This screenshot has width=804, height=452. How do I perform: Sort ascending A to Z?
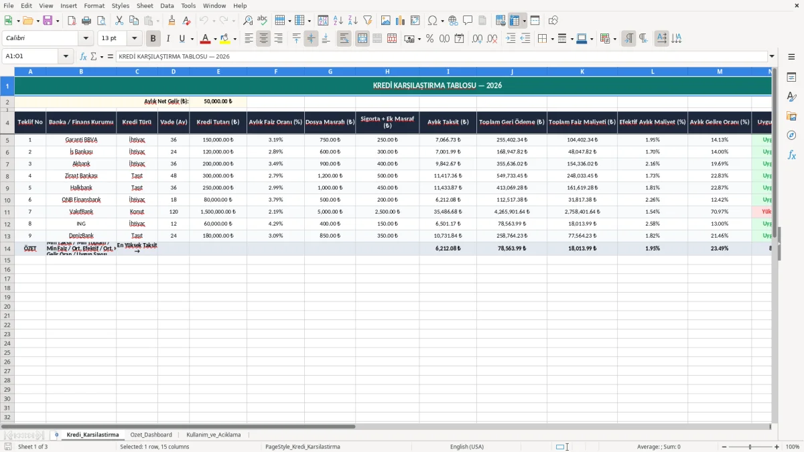338,21
